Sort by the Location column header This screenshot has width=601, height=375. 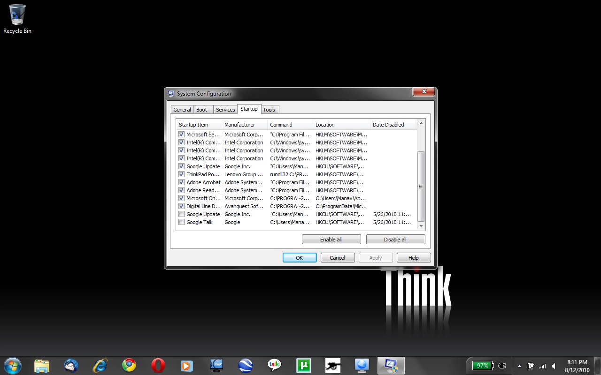click(341, 125)
